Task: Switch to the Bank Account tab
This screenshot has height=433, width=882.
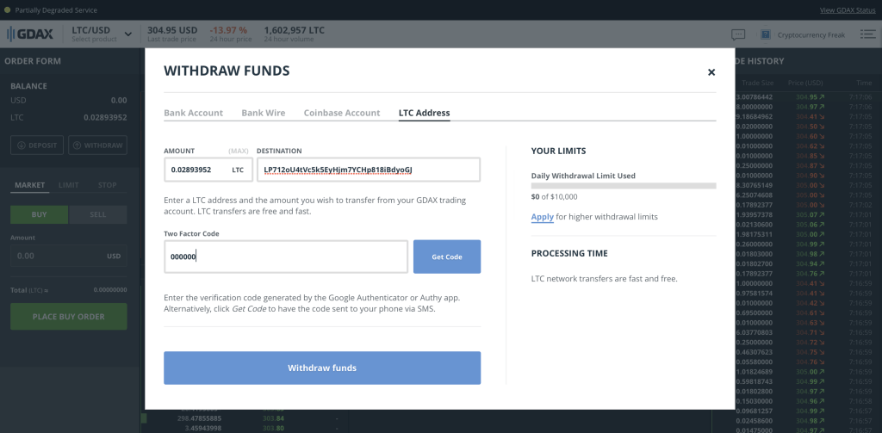Action: (x=193, y=113)
